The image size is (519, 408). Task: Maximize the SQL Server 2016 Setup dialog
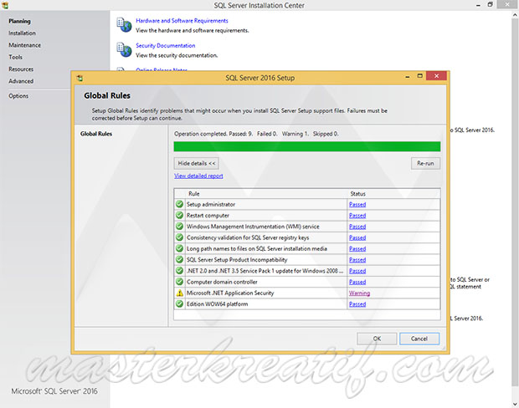420,76
